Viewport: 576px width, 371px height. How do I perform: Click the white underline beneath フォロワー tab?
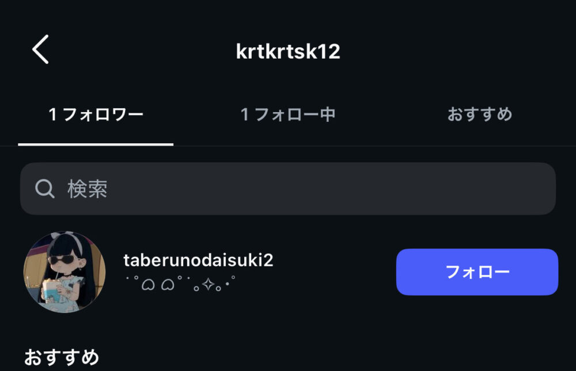(x=96, y=144)
